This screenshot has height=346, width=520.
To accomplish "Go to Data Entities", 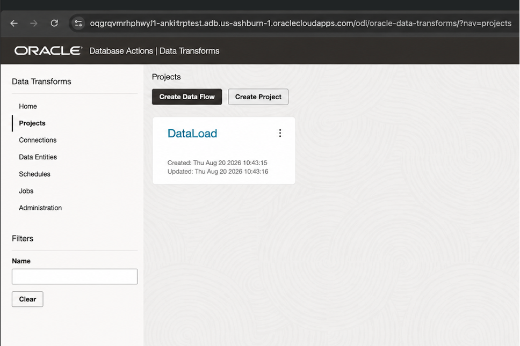I will (38, 157).
